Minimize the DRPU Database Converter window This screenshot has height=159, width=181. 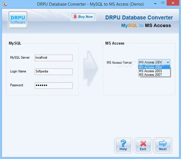155,3
